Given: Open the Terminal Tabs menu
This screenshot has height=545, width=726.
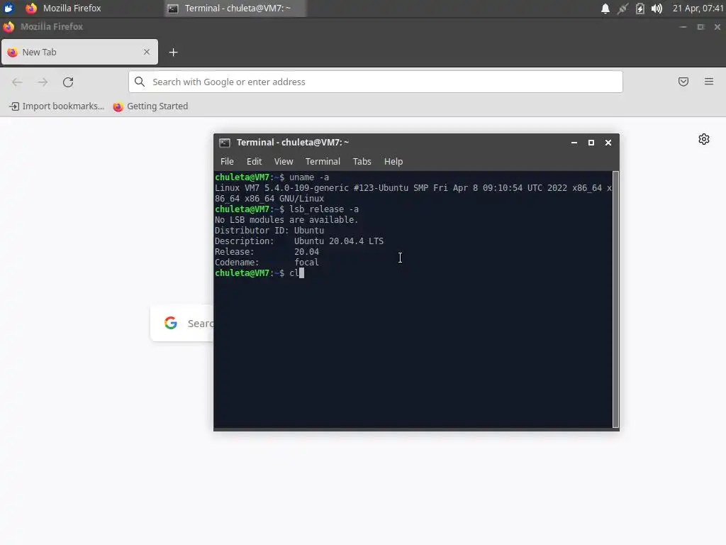Looking at the screenshot, I should (x=362, y=161).
